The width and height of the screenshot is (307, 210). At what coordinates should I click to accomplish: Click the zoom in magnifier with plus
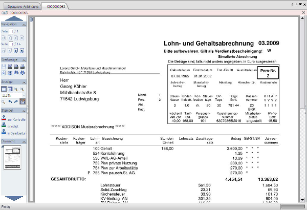click(16, 90)
